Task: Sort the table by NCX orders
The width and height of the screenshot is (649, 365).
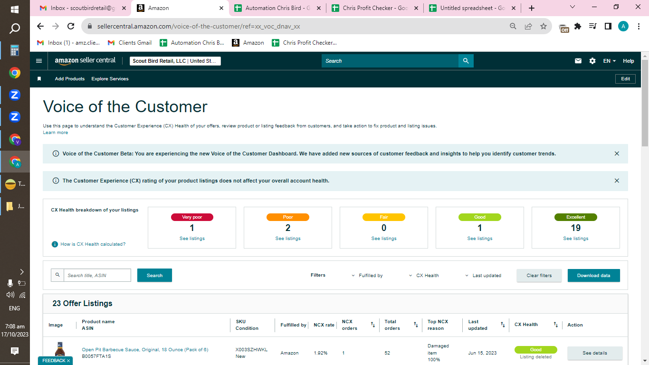Action: pyautogui.click(x=373, y=325)
